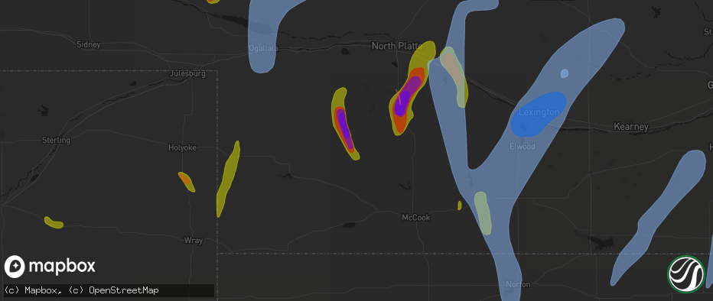The height and width of the screenshot is (301, 713).
Task: Click the dark blue hail area over Lexington
Action: coord(539,115)
